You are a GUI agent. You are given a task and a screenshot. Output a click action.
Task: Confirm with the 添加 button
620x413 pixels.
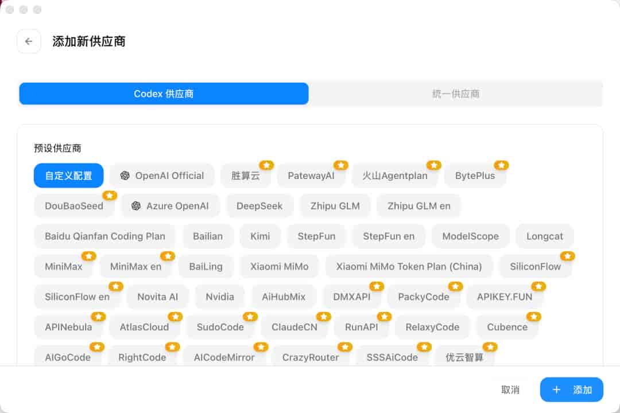tap(571, 389)
